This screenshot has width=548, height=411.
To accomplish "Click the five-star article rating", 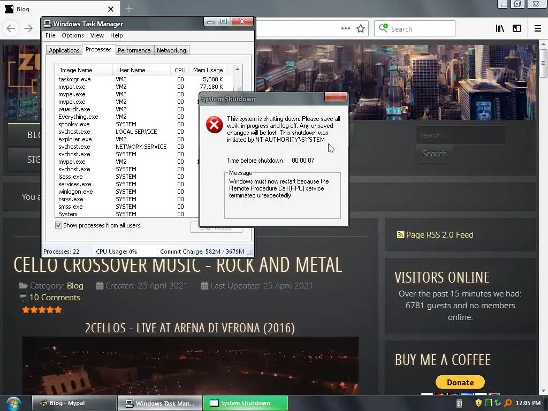I will (x=42, y=310).
